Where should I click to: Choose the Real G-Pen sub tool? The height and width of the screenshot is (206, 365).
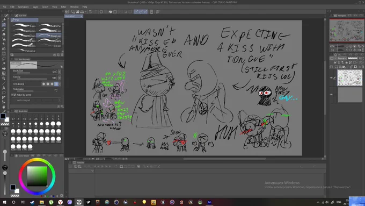coord(49,26)
